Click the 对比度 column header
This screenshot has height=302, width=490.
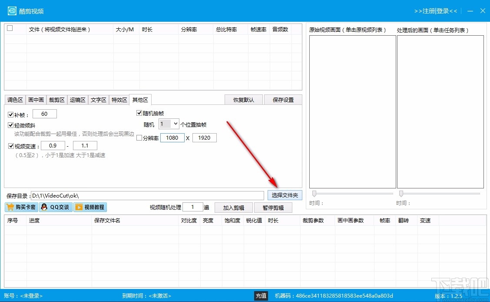tap(189, 220)
